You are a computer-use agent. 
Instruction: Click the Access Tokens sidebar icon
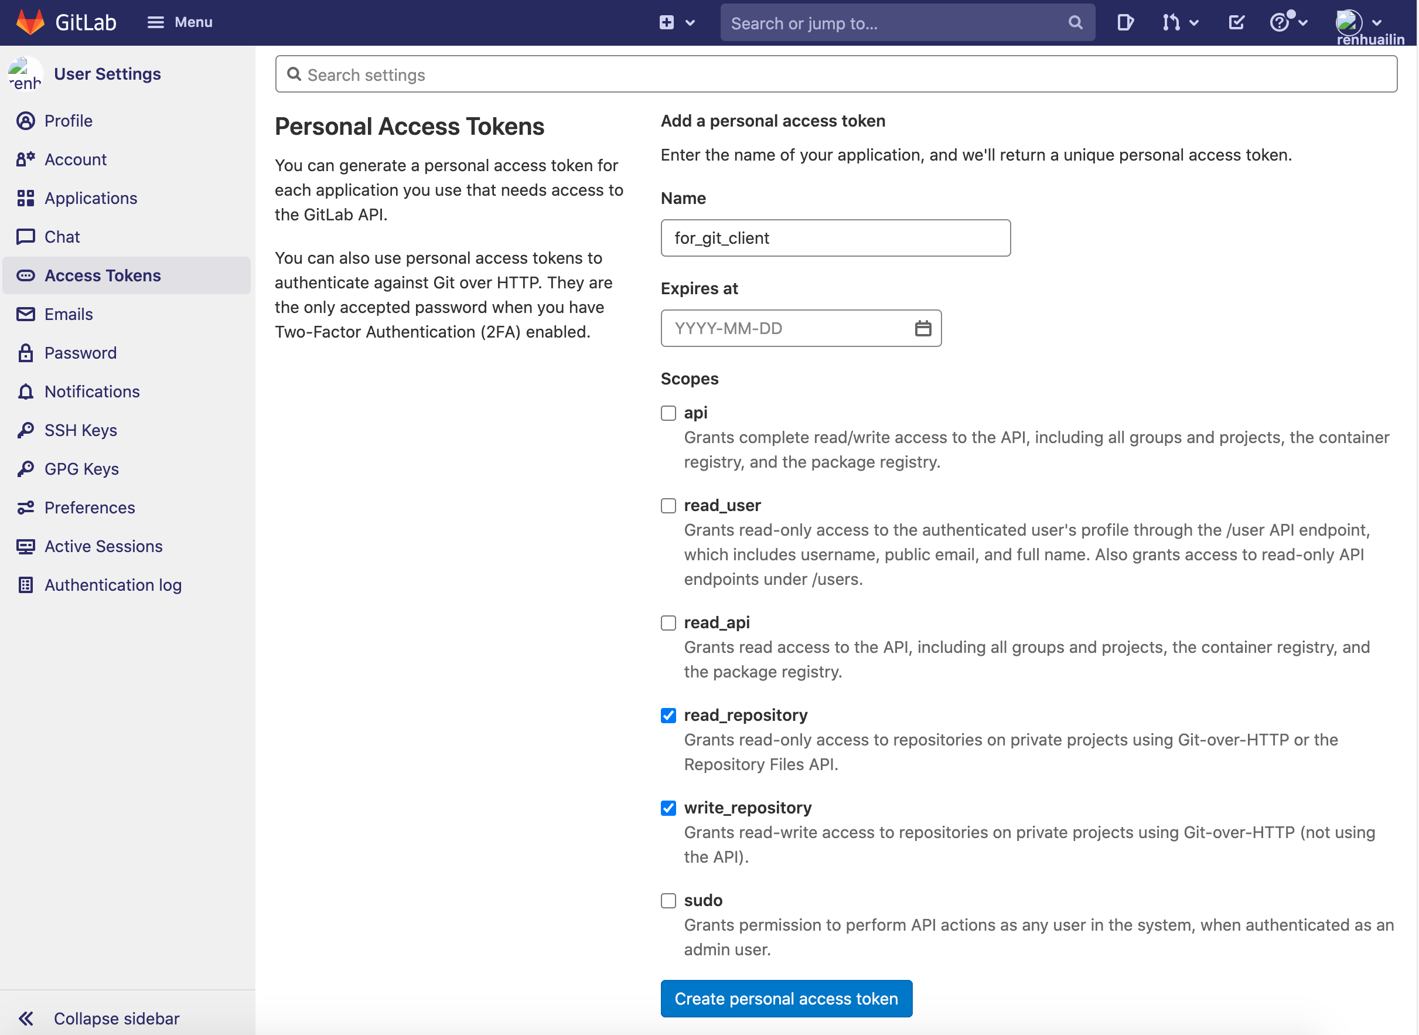(x=26, y=275)
